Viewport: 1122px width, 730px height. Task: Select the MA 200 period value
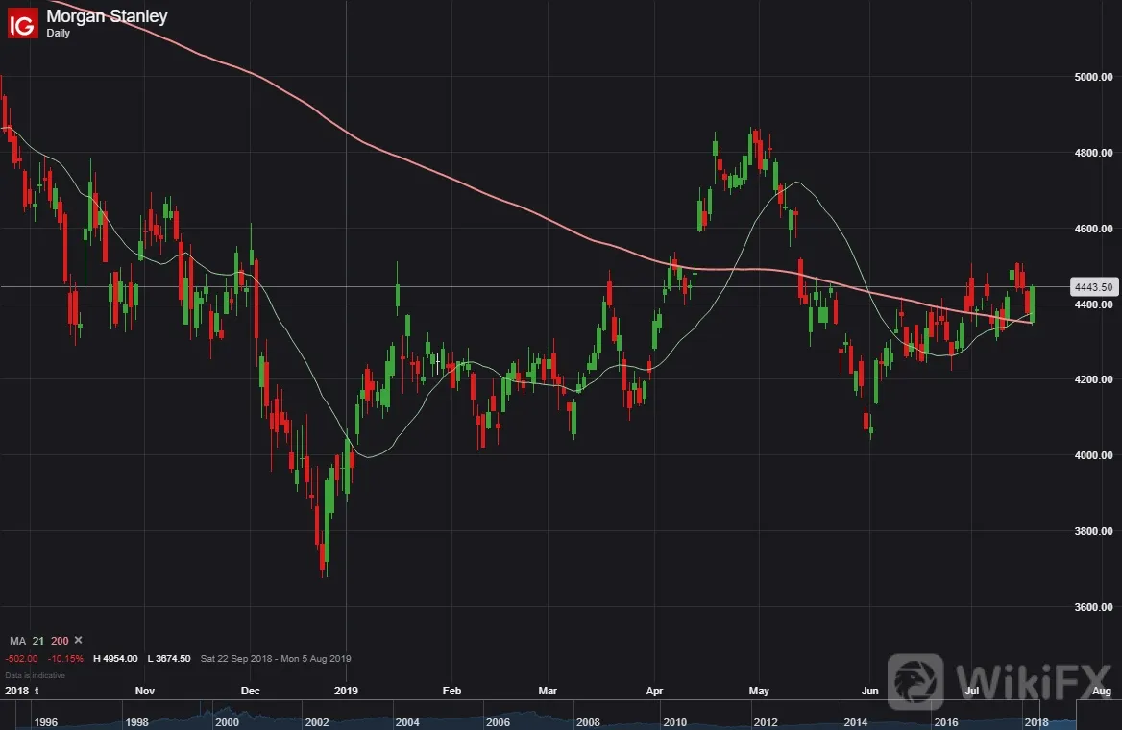click(61, 641)
